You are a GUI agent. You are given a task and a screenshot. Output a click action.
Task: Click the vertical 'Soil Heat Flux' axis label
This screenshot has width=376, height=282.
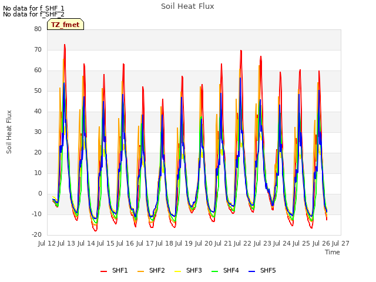(x=9, y=132)
